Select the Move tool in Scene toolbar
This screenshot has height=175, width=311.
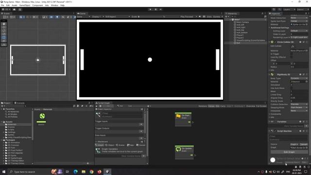point(4,27)
